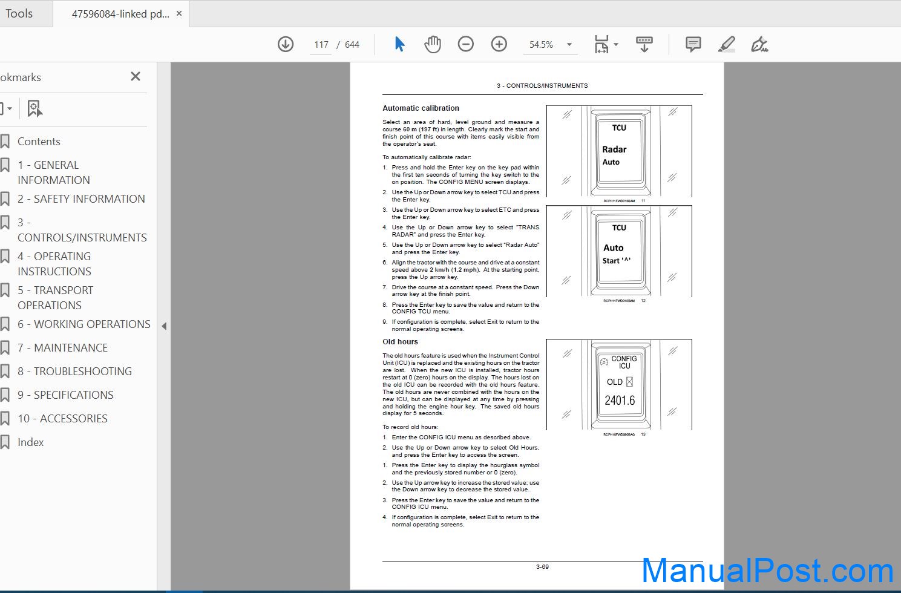Image resolution: width=901 pixels, height=593 pixels.
Task: Click bookmark icon beside 8 - TROUBLESHOOTING
Action: [5, 372]
